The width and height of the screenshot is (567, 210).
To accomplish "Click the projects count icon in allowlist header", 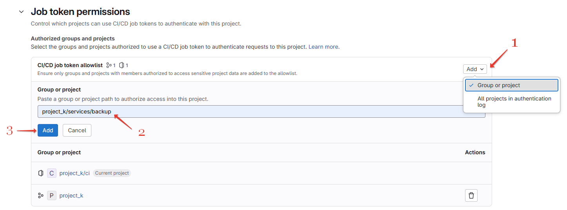I will coord(122,65).
